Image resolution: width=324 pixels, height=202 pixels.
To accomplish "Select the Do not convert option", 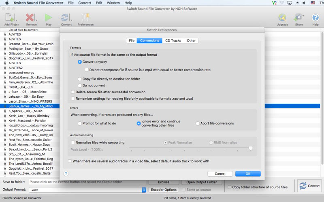I will coord(79,85).
